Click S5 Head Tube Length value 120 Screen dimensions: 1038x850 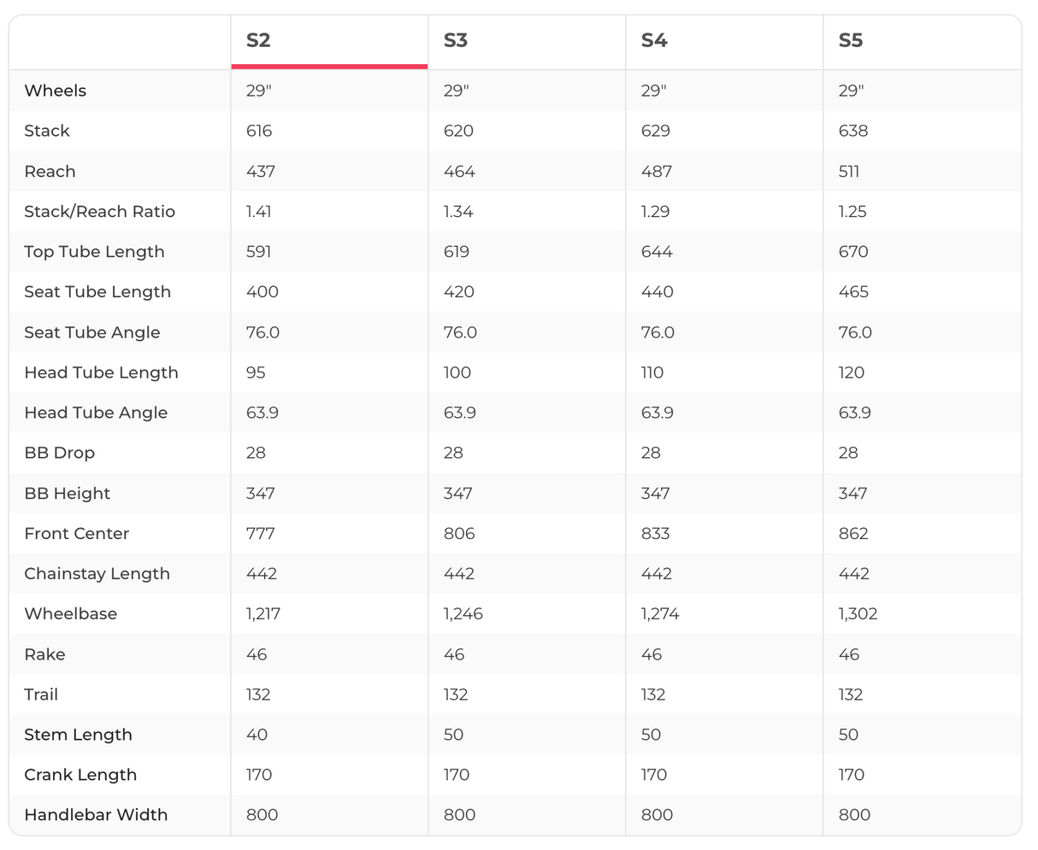852,372
